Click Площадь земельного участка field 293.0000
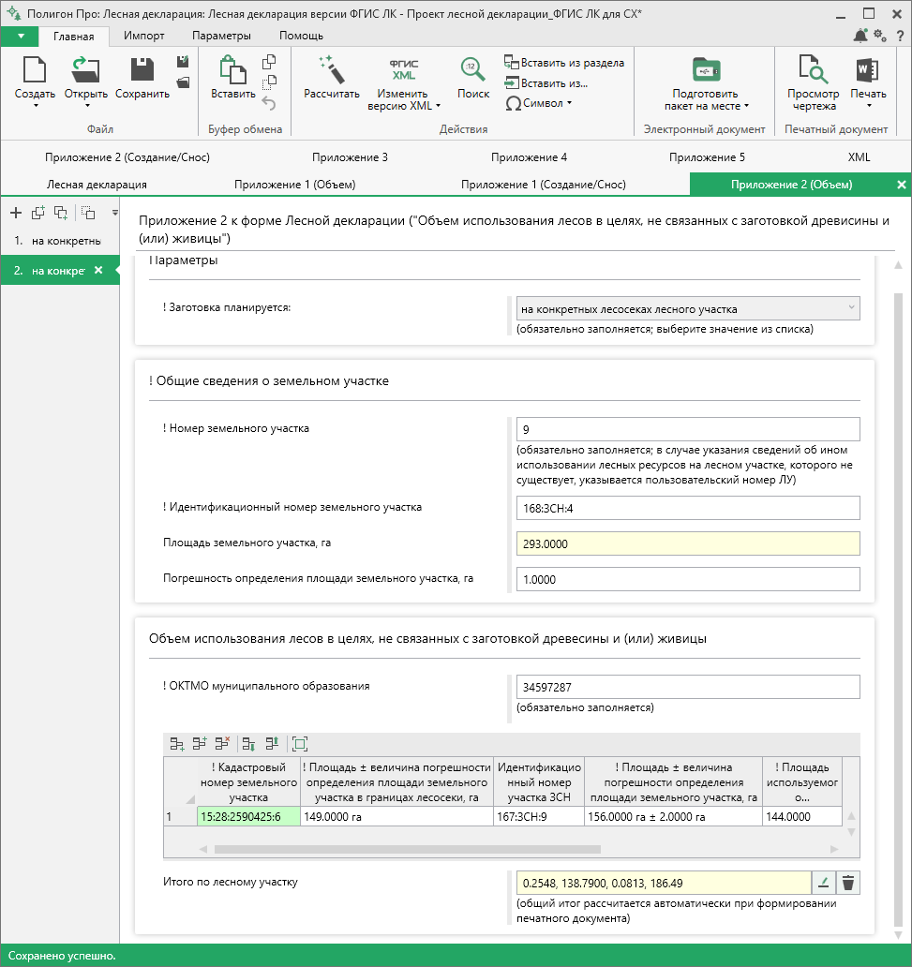The height and width of the screenshot is (967, 912). click(688, 543)
